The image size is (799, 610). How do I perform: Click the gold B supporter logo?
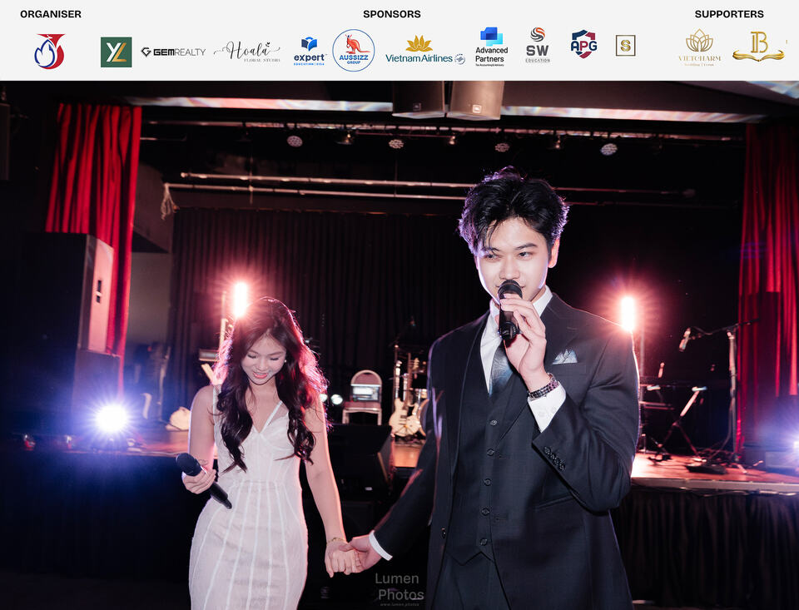[x=758, y=47]
